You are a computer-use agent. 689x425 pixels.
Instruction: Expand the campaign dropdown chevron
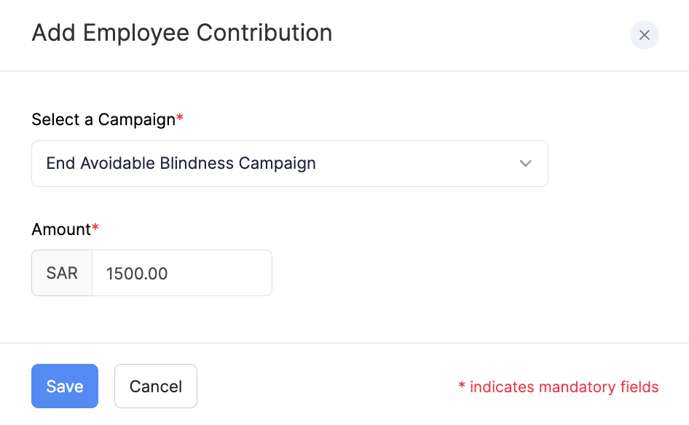click(525, 164)
